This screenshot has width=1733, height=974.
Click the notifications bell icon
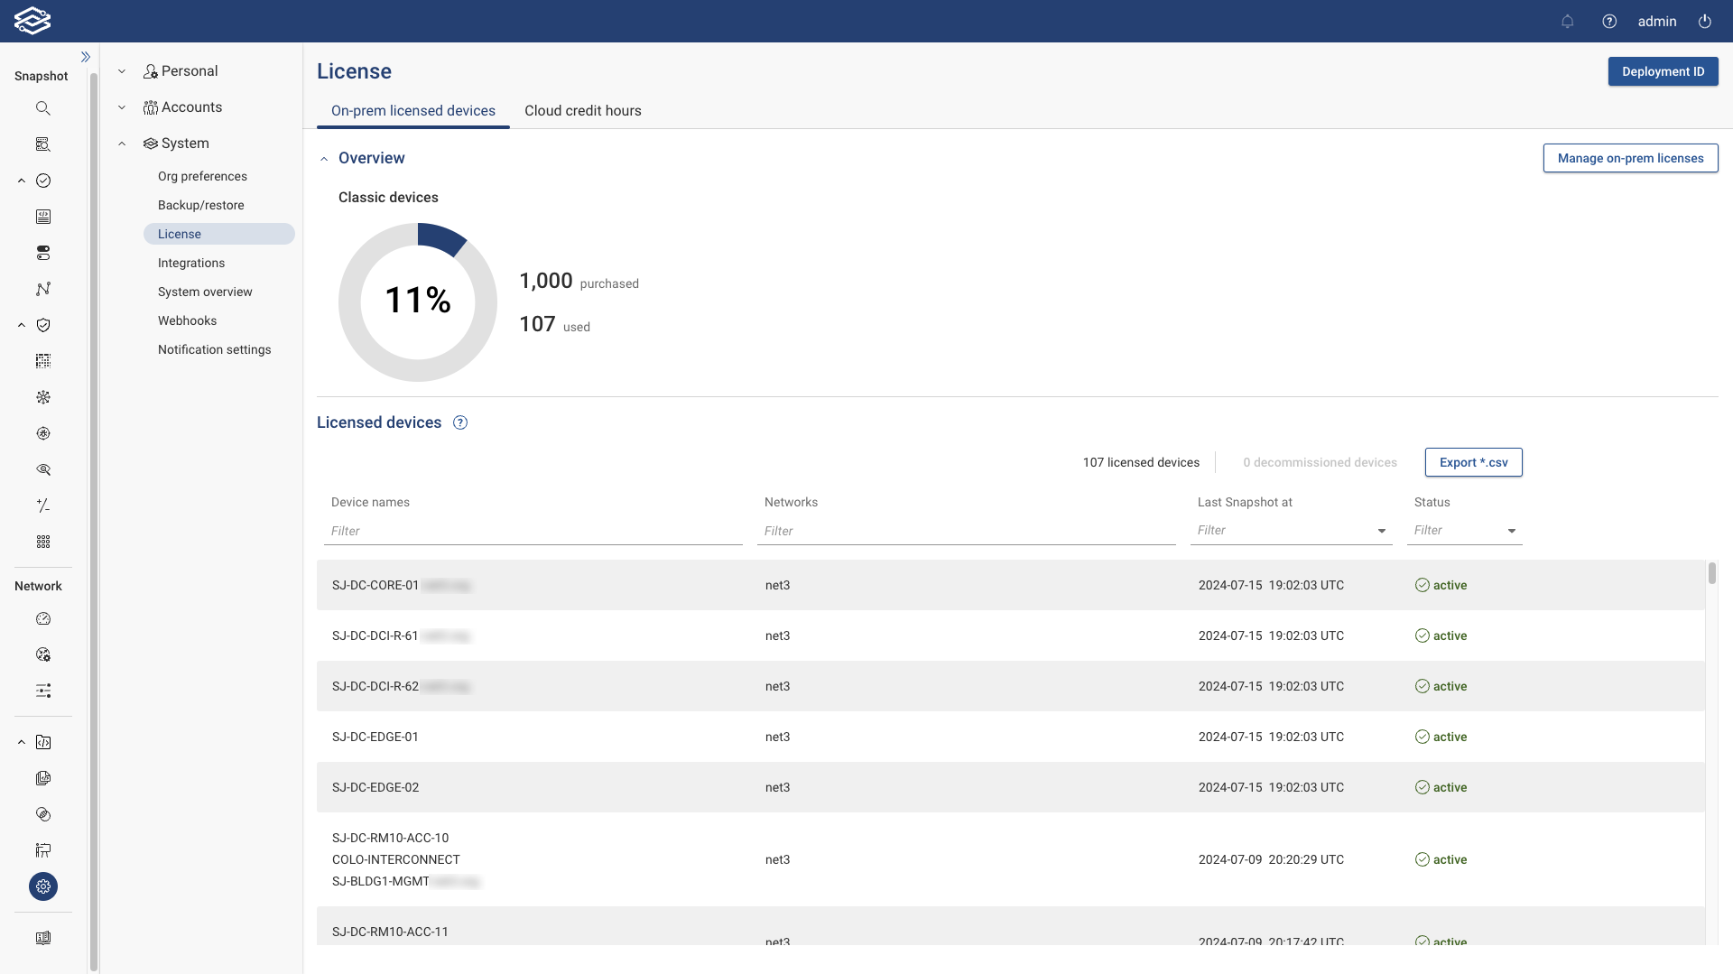1567,22
